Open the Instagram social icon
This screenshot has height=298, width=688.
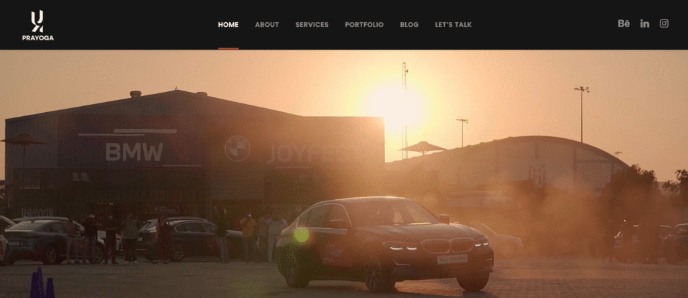click(x=664, y=23)
